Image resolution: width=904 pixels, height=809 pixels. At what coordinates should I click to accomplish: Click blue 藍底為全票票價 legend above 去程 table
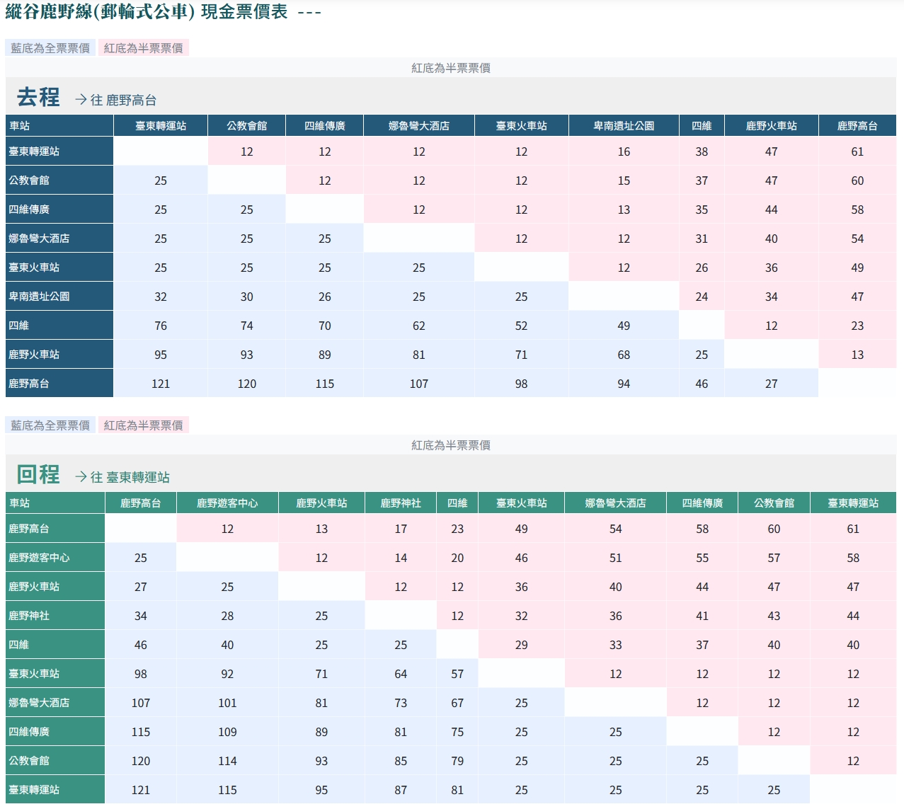coord(50,48)
